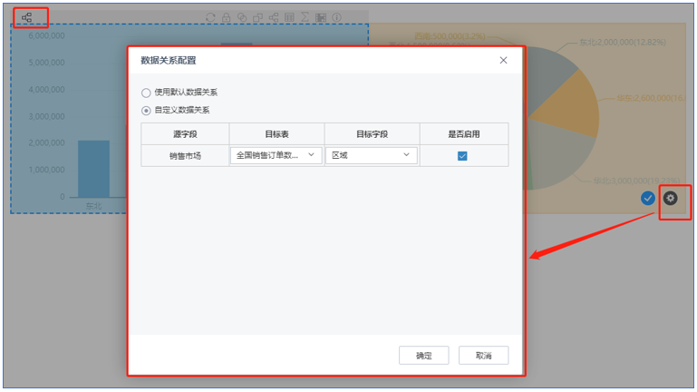Uncheck the 是否启用 checkbox for 销售市场
Screen dimensions: 697x392
pyautogui.click(x=462, y=156)
